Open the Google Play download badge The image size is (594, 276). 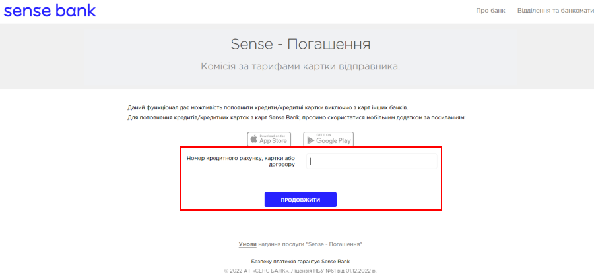pos(329,139)
